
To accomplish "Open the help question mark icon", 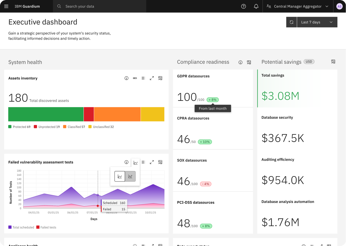I will (x=244, y=6).
